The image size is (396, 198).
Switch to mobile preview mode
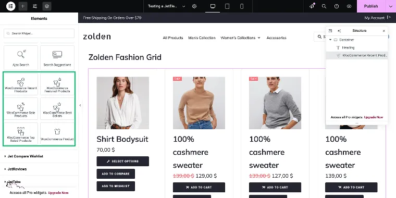click(x=242, y=6)
